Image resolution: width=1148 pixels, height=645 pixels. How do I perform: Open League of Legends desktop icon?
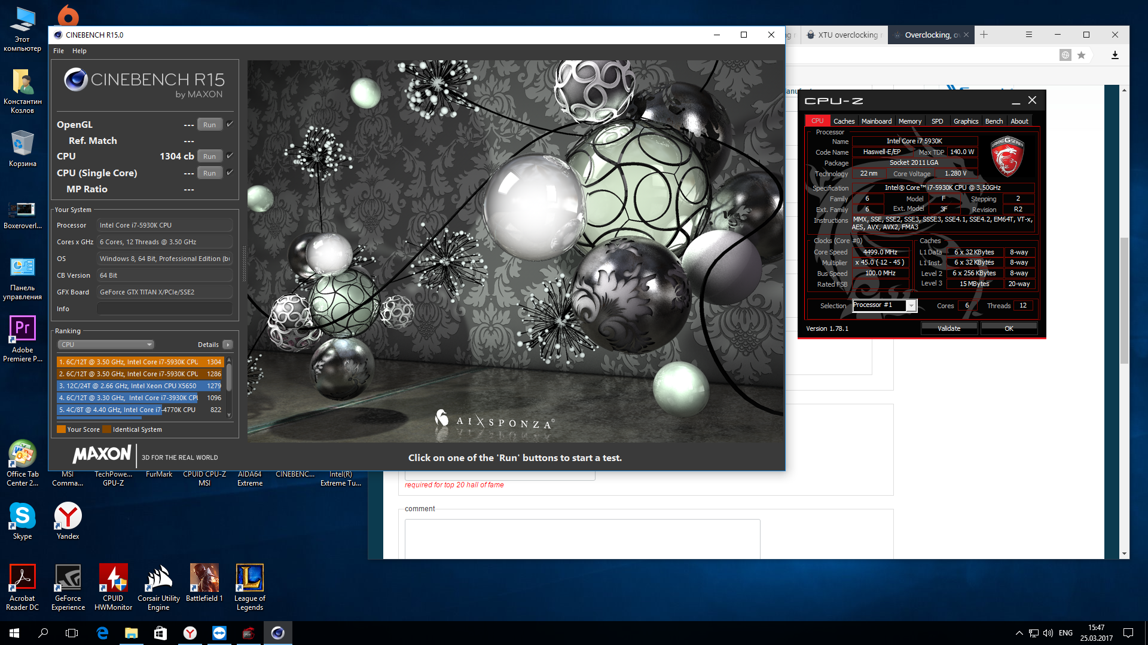249,587
